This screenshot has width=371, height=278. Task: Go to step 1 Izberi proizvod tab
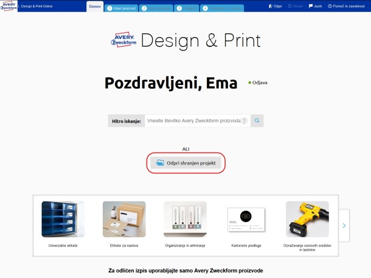(122, 8)
